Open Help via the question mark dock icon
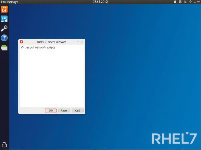 tap(4, 38)
